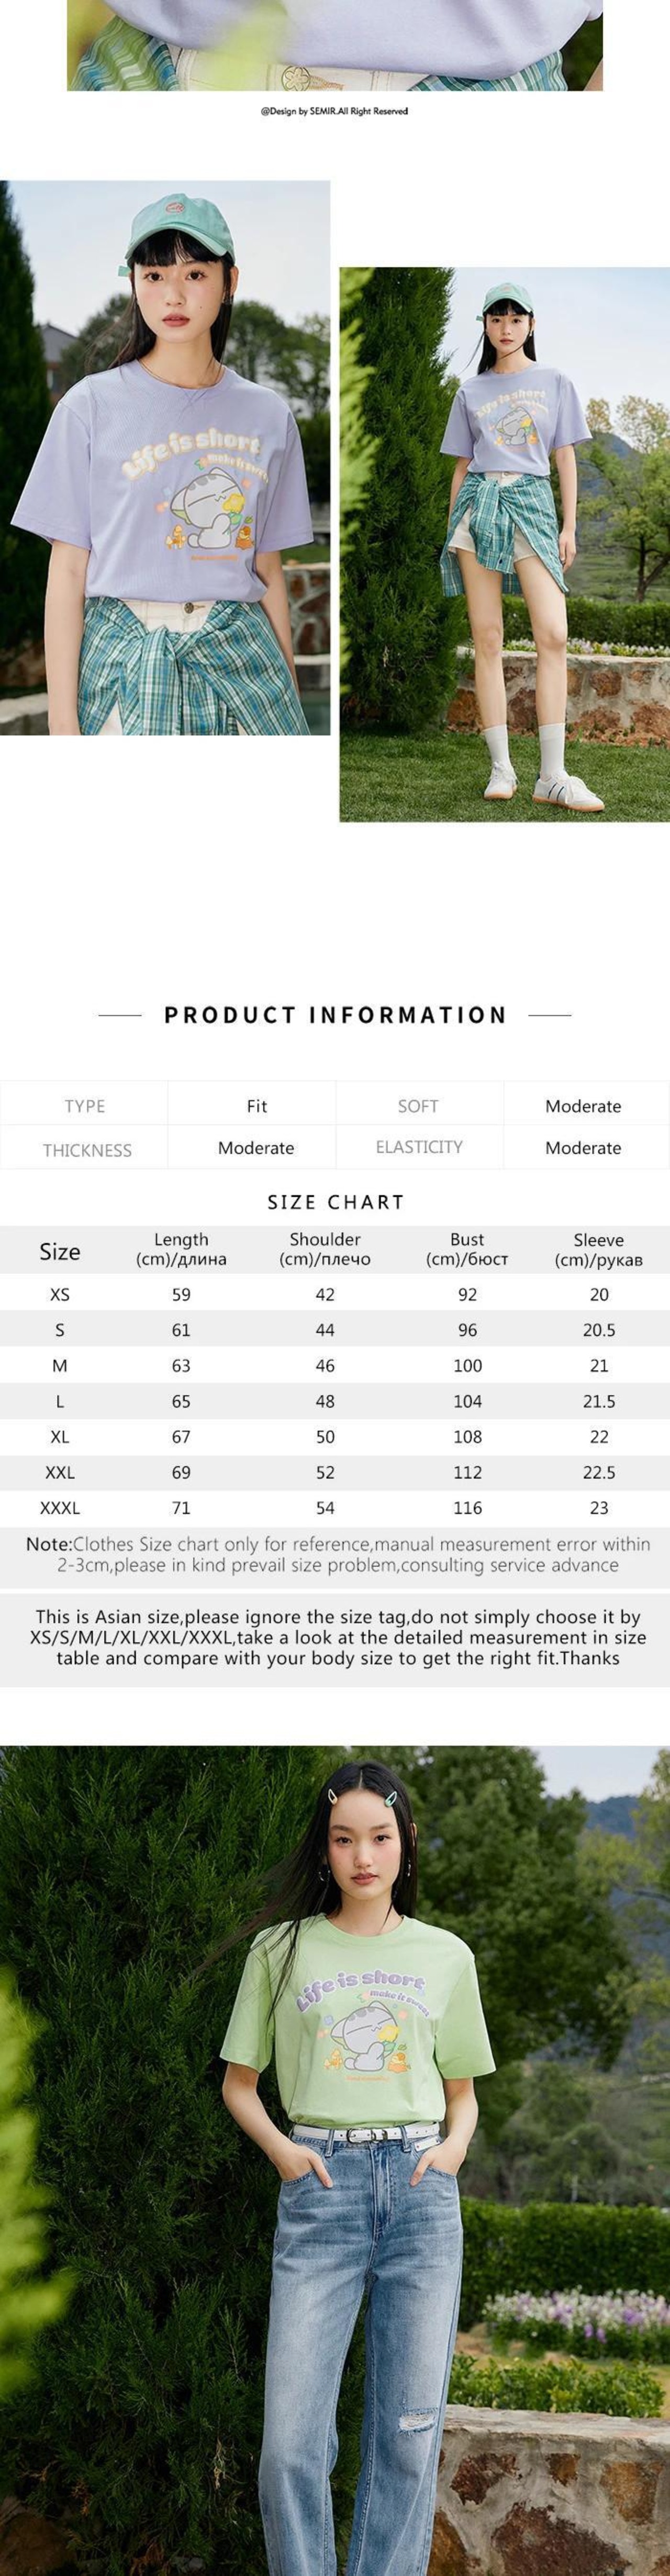The width and height of the screenshot is (670, 2576).
Task: Select the M size row label
Action: [60, 1365]
